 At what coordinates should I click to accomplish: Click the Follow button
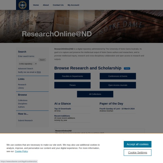pos(127,68)
